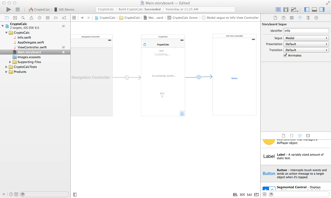Show the Attributes inspector
Image resolution: width=331 pixels, height=198 pixels.
point(300,18)
